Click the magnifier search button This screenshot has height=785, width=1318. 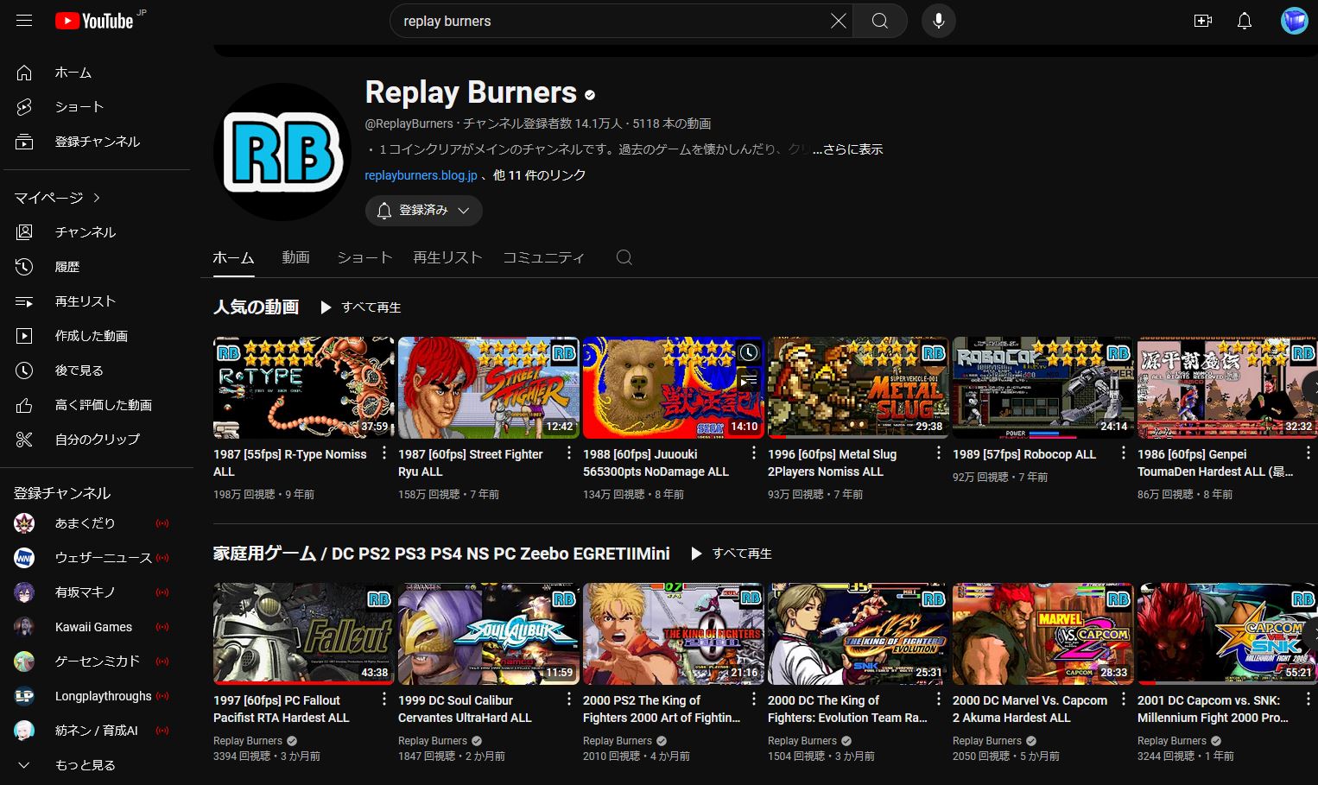tap(880, 21)
